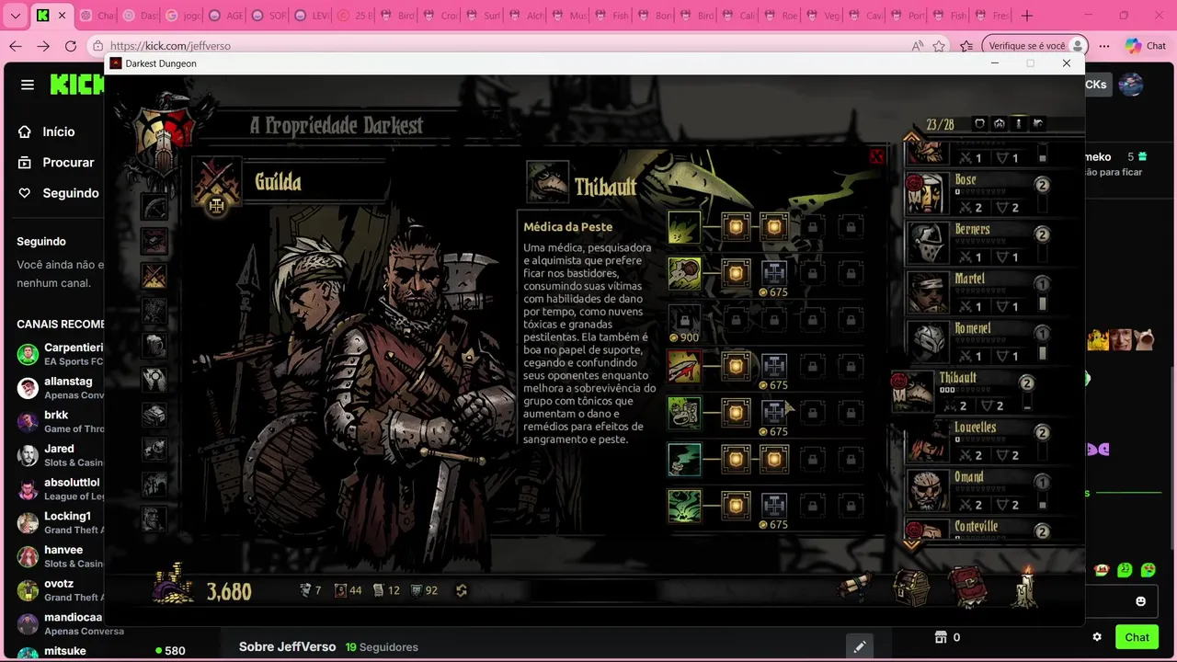Click the first roster sort icon beside 23/28
Image resolution: width=1177 pixels, height=662 pixels.
(979, 123)
